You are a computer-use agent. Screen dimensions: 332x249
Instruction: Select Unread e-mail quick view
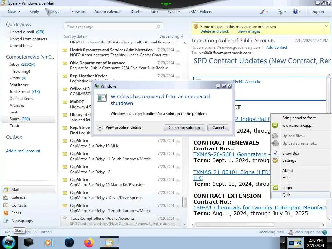pyautogui.click(x=27, y=32)
